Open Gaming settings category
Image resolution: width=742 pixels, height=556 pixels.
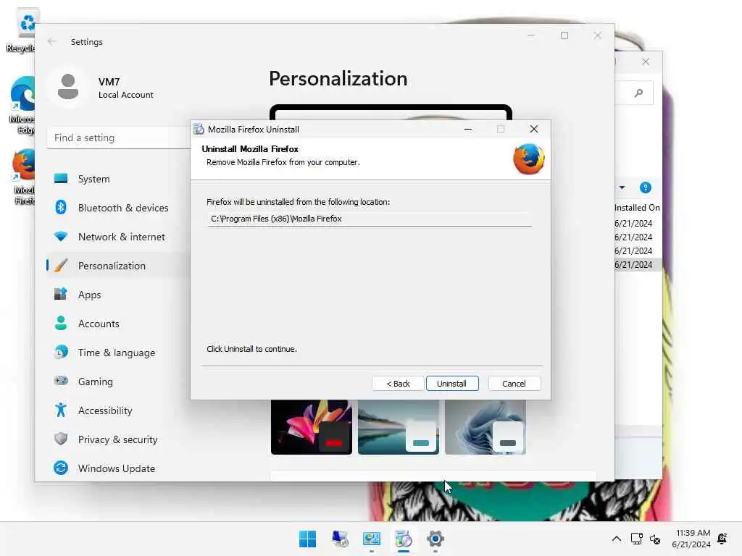tap(118, 382)
